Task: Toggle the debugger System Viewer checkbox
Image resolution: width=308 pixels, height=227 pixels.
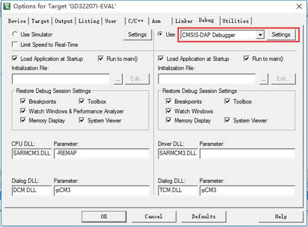Action: [x=227, y=120]
